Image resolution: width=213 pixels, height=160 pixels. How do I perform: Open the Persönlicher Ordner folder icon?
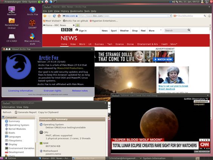12,24
